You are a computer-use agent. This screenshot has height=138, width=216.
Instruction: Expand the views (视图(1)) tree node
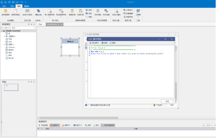(x=4, y=45)
